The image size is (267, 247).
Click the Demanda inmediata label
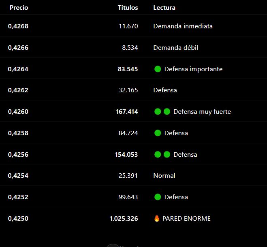click(183, 26)
